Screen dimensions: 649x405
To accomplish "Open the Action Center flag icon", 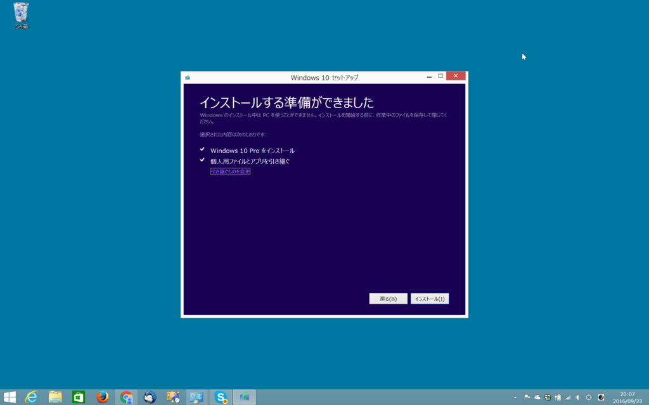I will coord(527,397).
